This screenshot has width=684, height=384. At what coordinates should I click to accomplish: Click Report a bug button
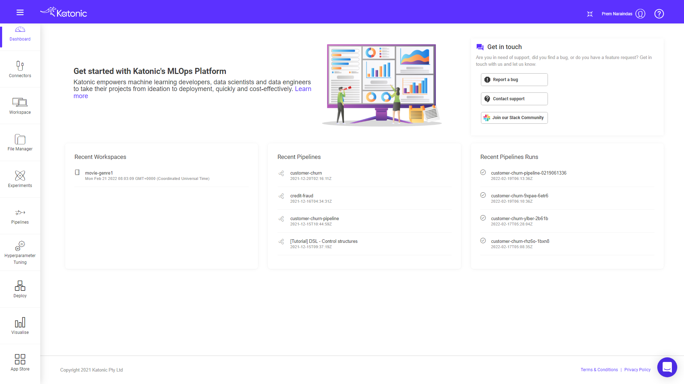click(x=514, y=80)
